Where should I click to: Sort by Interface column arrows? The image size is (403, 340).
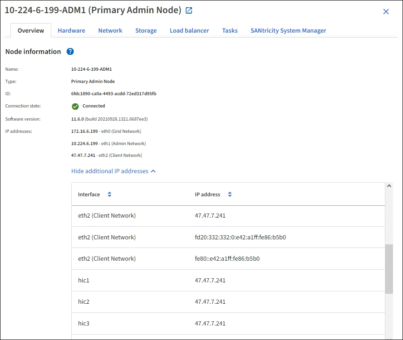point(109,194)
